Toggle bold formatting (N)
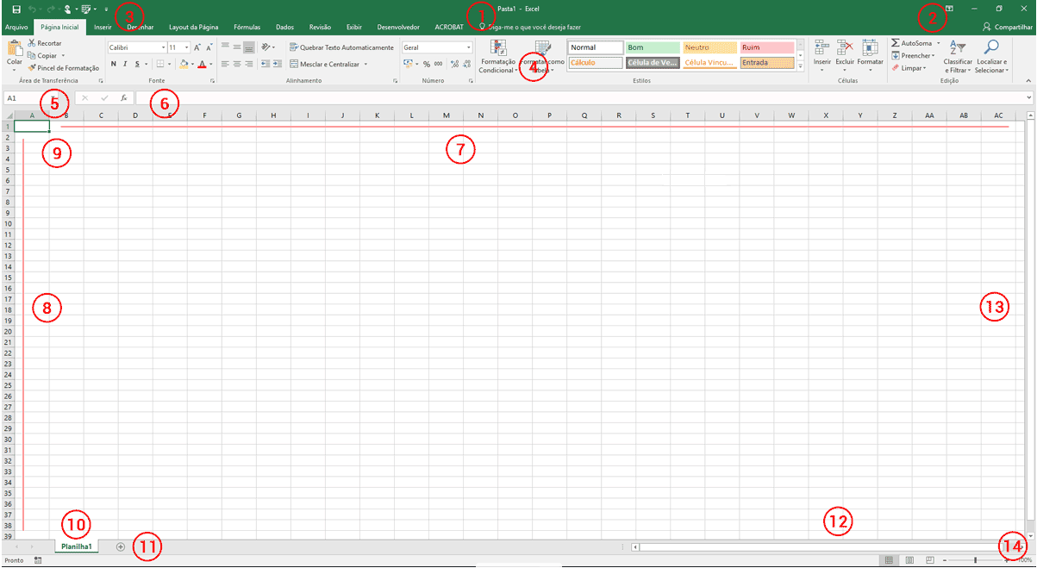The image size is (1037, 568). click(113, 64)
